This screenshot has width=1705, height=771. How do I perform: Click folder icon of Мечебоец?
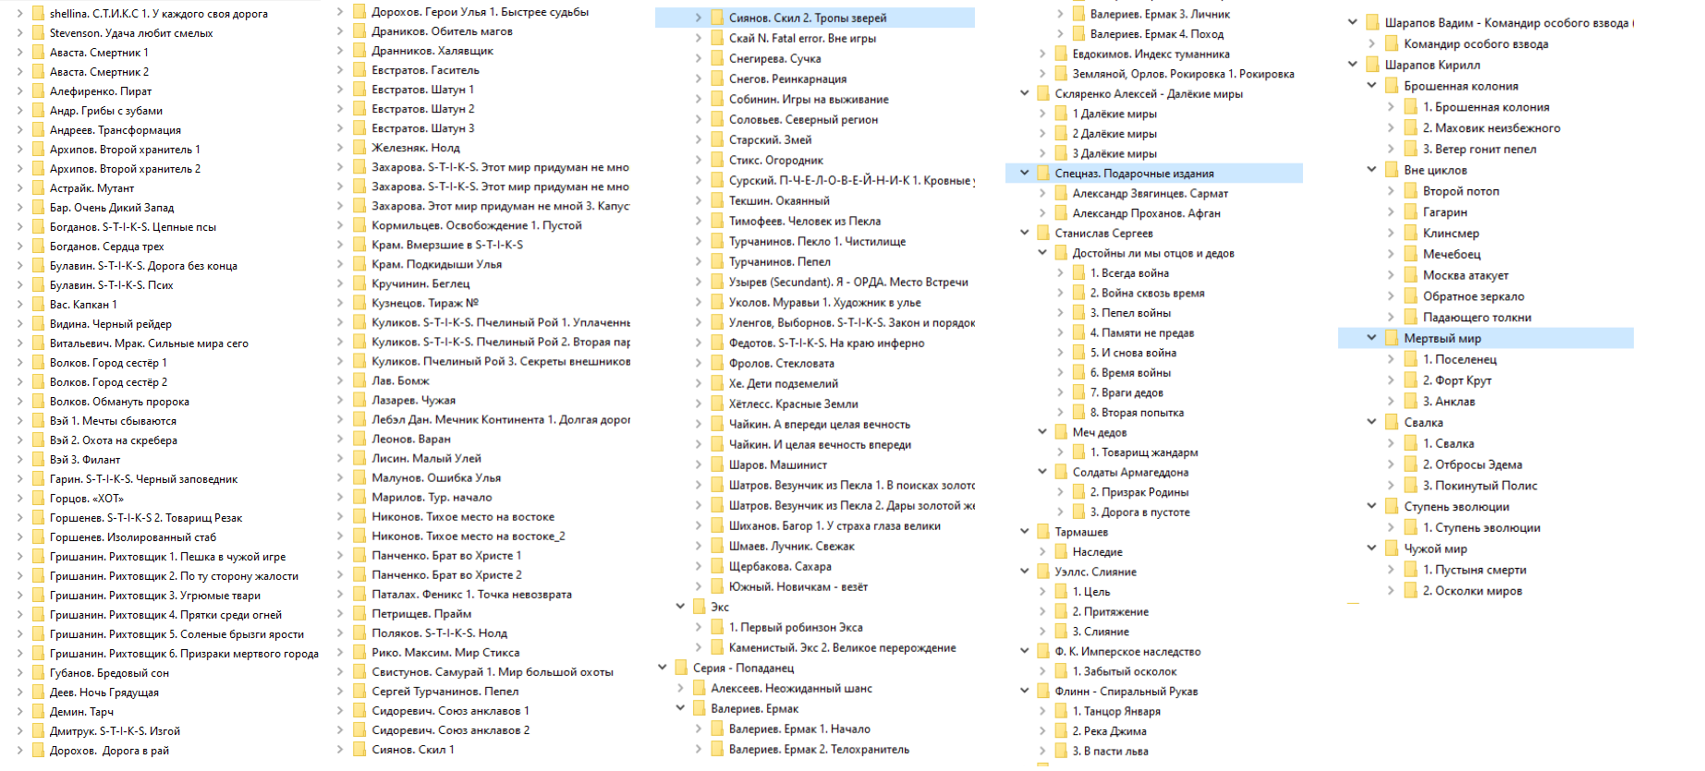coord(1410,254)
